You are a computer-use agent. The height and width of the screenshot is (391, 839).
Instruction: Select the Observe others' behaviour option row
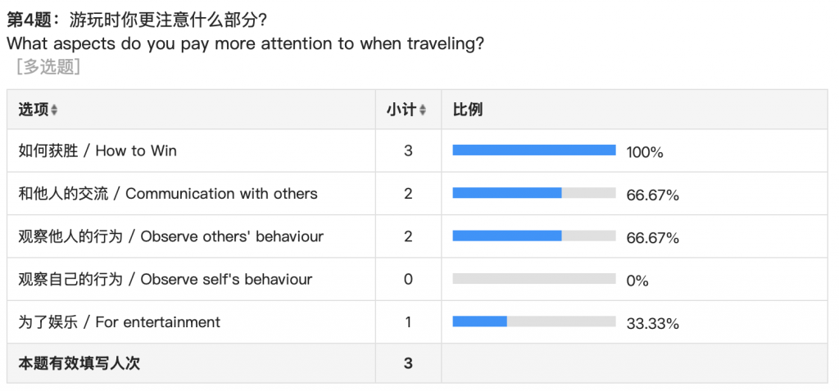point(170,236)
